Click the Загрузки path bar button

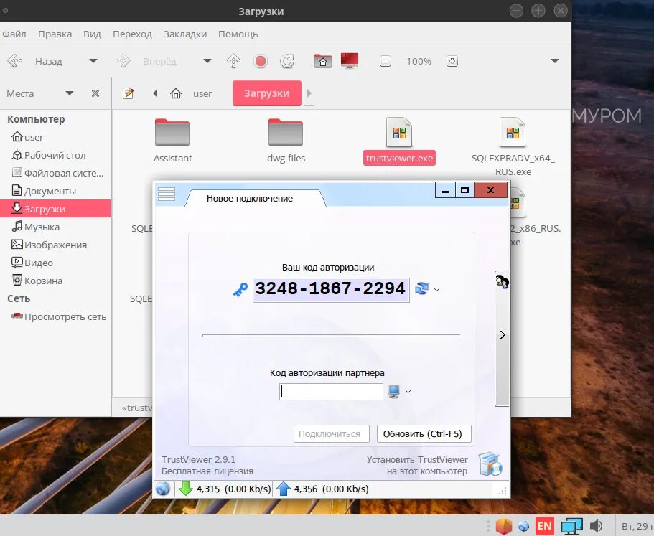click(267, 93)
